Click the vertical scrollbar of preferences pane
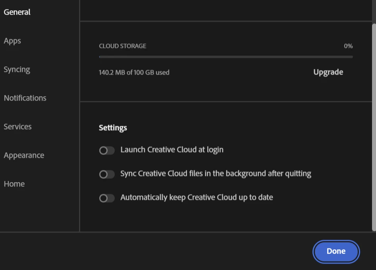This screenshot has width=376, height=270. click(374, 127)
